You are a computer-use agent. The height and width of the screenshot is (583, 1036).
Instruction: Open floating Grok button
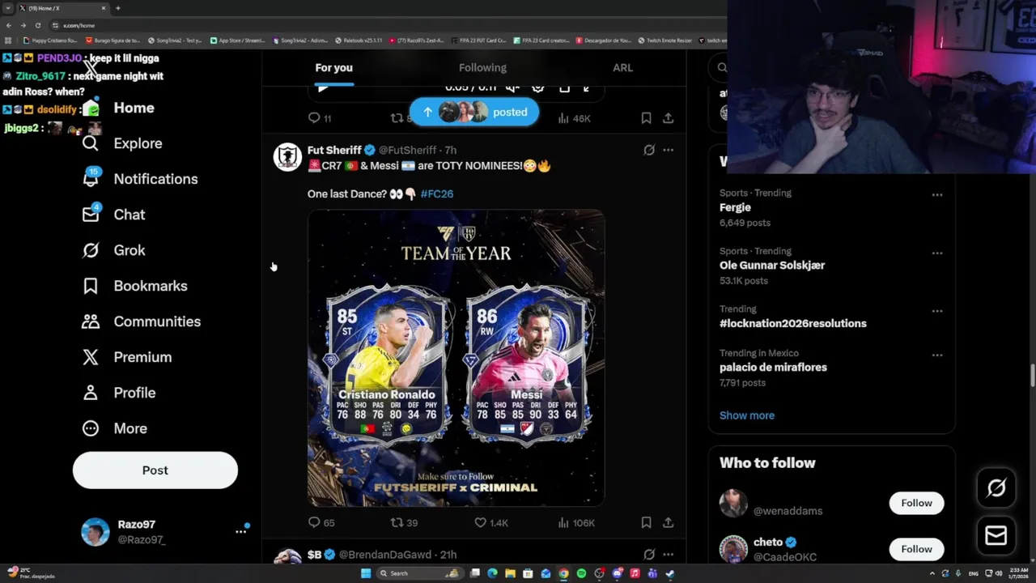(x=996, y=487)
